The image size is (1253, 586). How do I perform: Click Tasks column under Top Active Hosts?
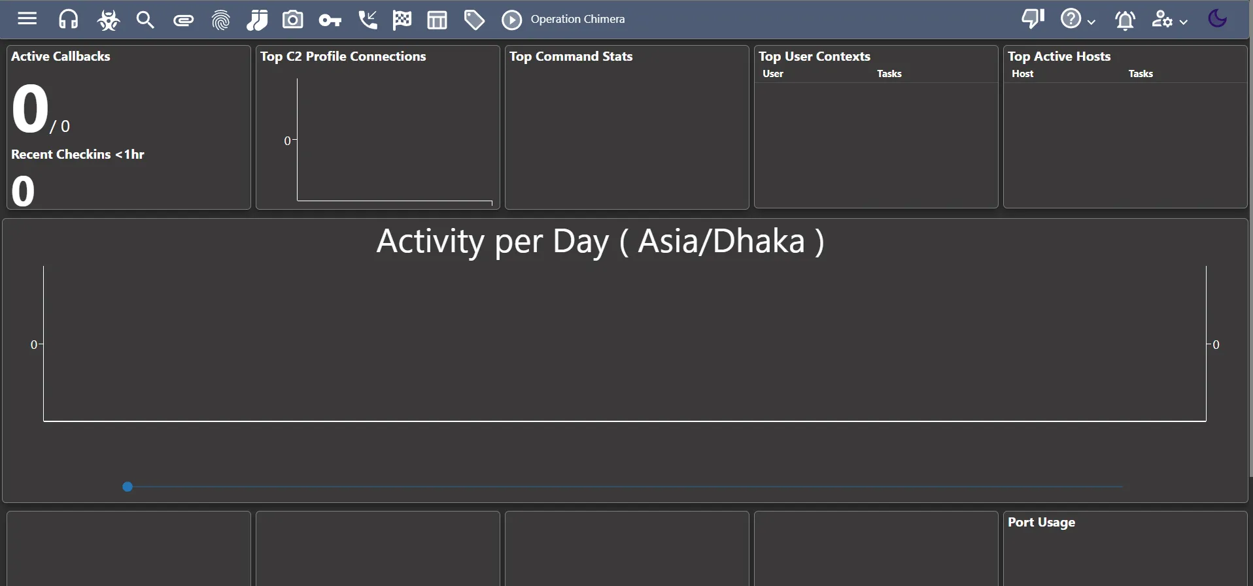1141,74
